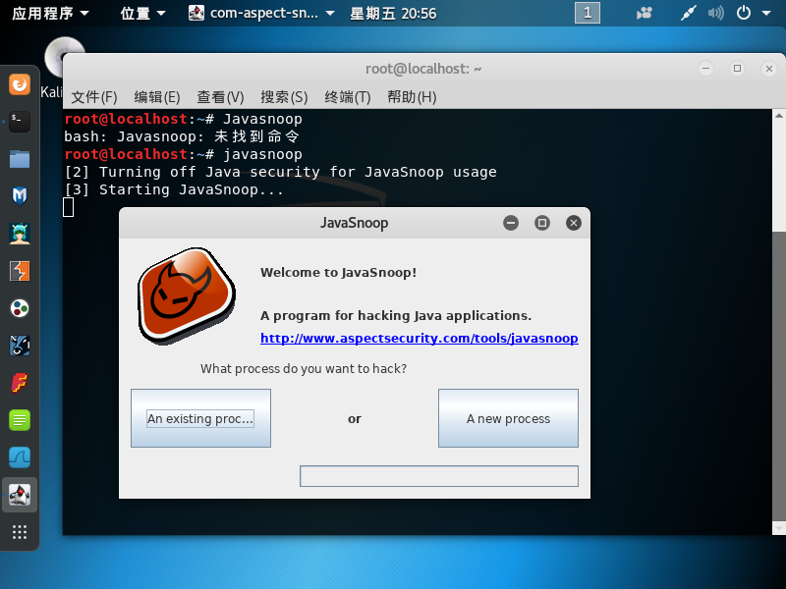Open the colored-circles app icon in dock
Image resolution: width=786 pixels, height=589 pixels.
pyautogui.click(x=20, y=308)
